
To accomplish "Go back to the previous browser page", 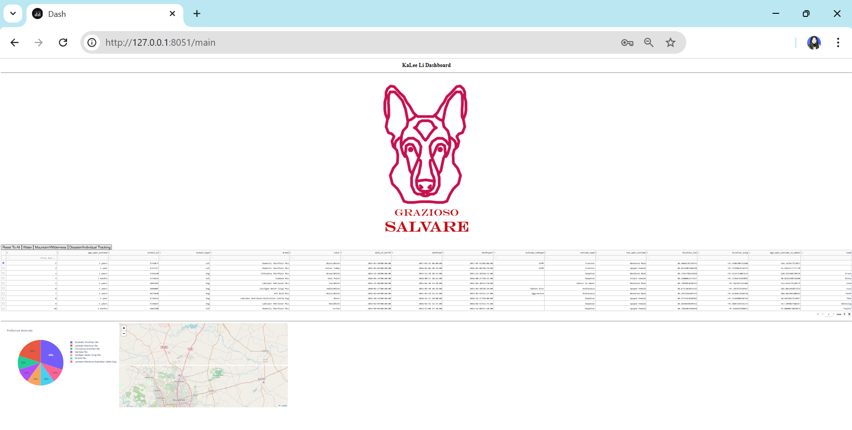I will (x=15, y=43).
